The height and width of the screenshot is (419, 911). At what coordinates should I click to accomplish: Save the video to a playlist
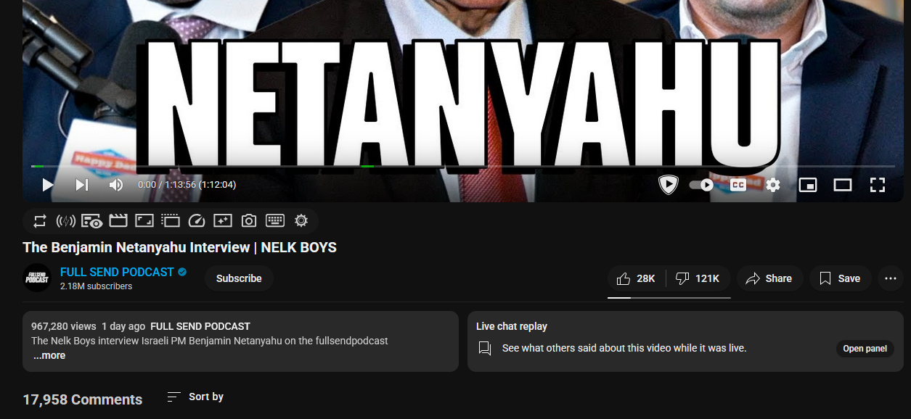coord(840,278)
